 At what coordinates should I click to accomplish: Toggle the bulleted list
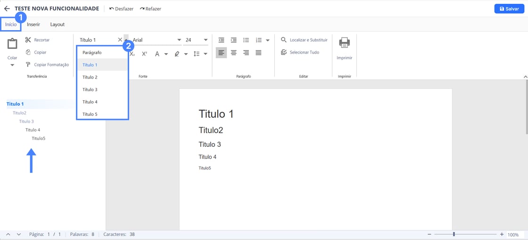point(246,40)
